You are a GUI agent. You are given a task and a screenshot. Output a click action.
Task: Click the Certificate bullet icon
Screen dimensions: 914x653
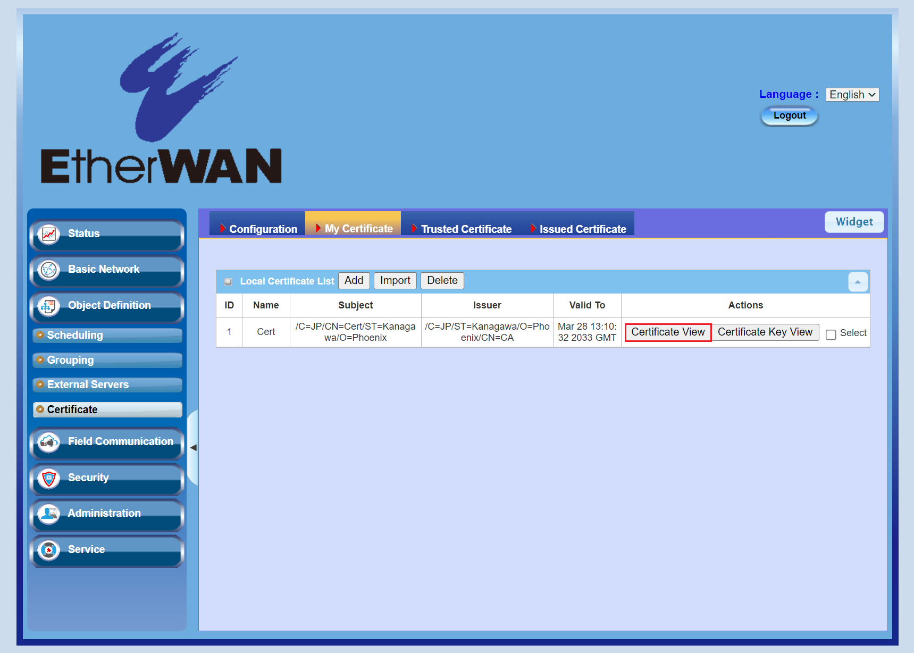point(40,409)
